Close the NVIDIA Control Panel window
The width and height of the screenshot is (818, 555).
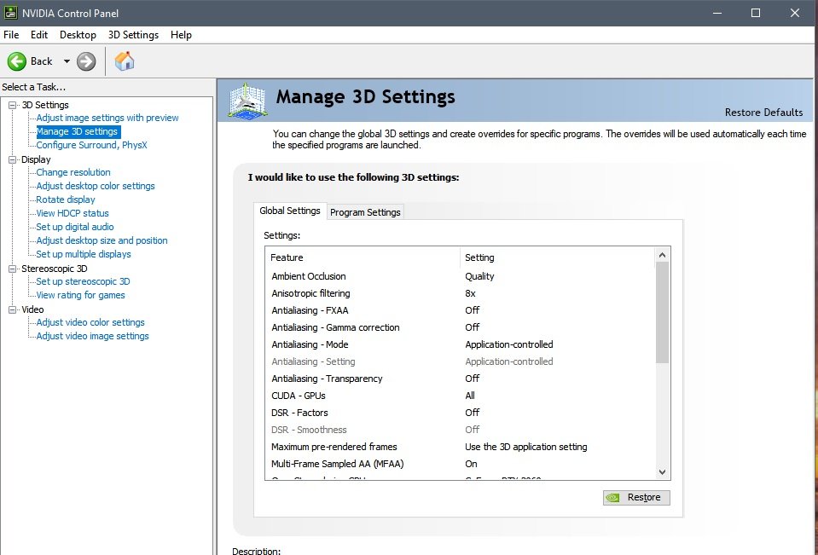pos(794,13)
